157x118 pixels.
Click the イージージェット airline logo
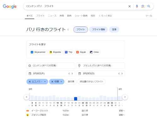pos(28,111)
